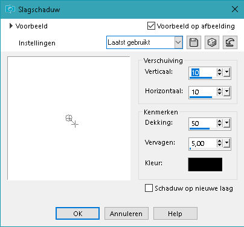Click the shadow offset crosshair in preview
The image size is (244, 227).
[x=75, y=124]
